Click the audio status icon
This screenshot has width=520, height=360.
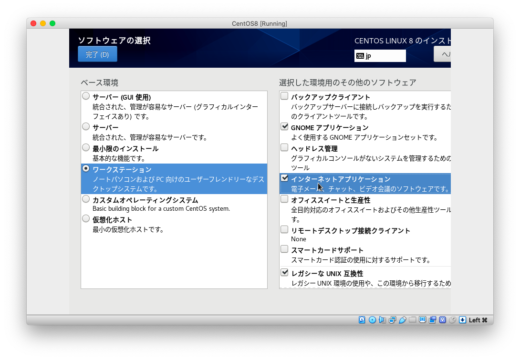click(382, 320)
